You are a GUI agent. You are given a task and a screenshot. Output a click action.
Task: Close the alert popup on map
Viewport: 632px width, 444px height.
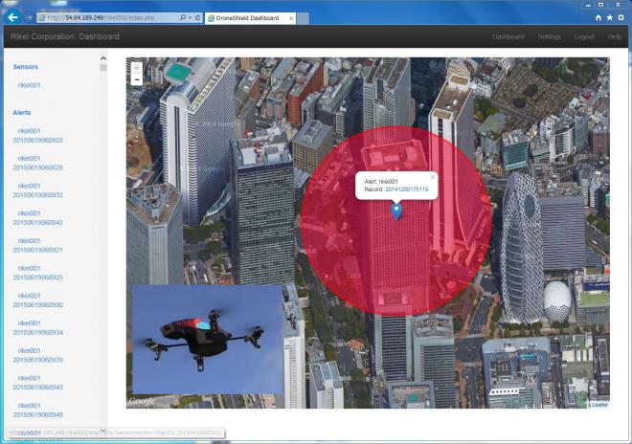(x=433, y=176)
